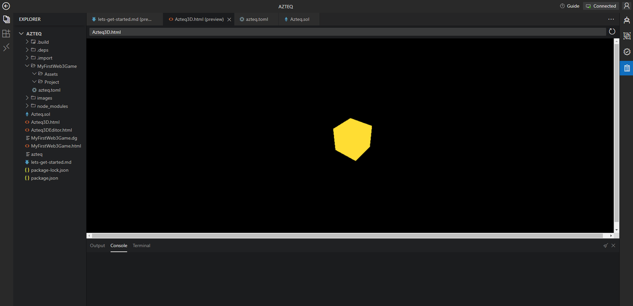
Task: Click the highlighted clipboard icon in right sidebar
Action: click(627, 67)
